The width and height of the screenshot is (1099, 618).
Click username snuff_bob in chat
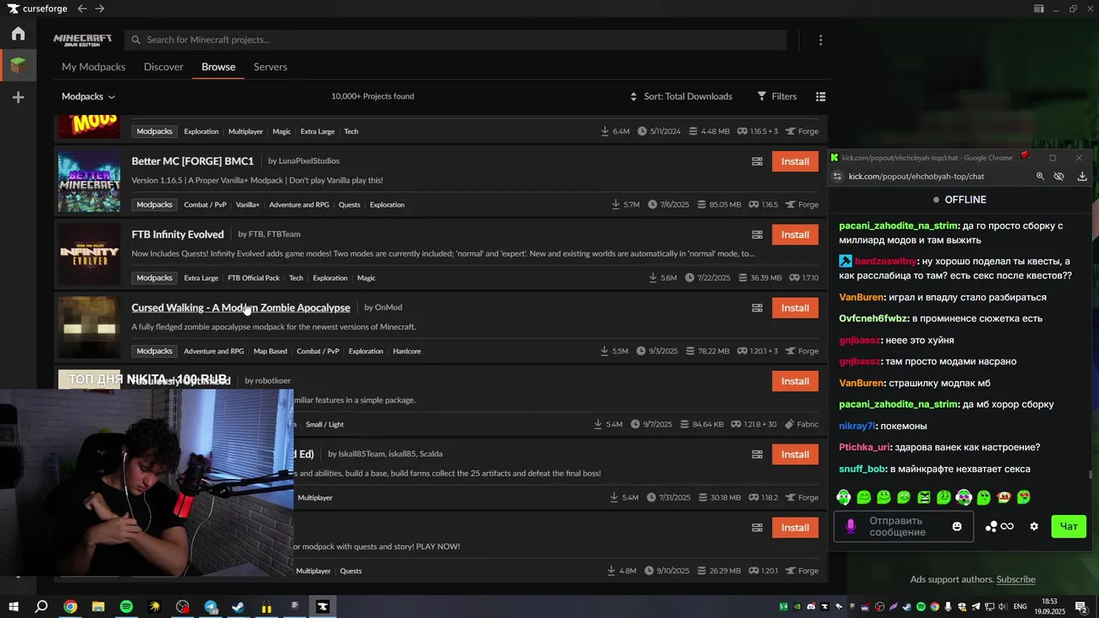click(862, 469)
